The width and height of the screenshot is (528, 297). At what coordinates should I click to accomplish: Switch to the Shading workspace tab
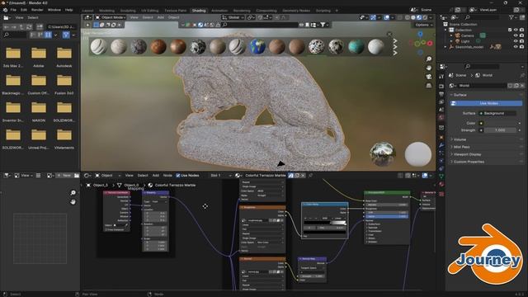(x=199, y=11)
